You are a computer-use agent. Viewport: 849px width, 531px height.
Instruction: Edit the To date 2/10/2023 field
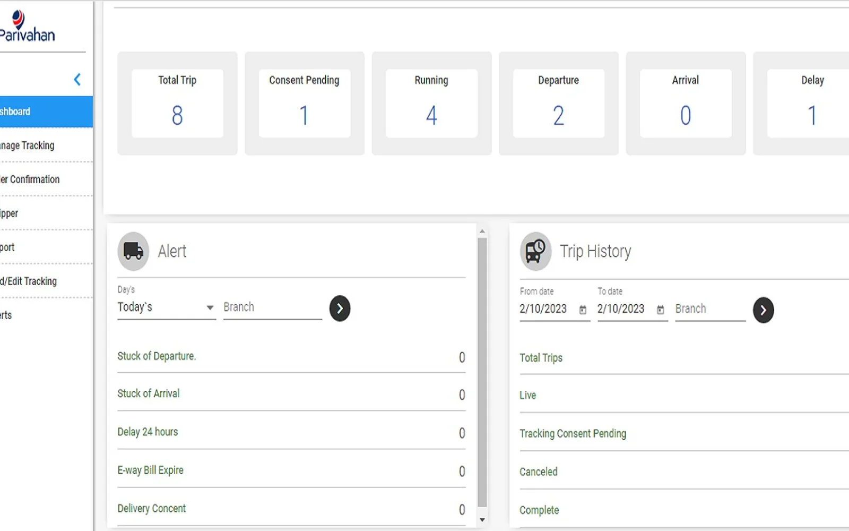click(621, 309)
